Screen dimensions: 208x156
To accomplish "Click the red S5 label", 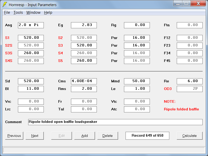I will click(x=60, y=61).
